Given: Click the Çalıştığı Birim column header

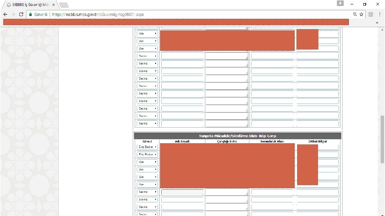Looking at the screenshot, I should (x=227, y=141).
